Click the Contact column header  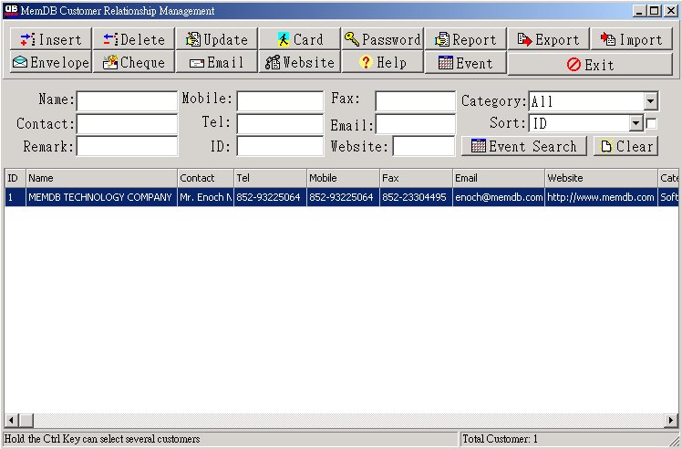click(205, 178)
